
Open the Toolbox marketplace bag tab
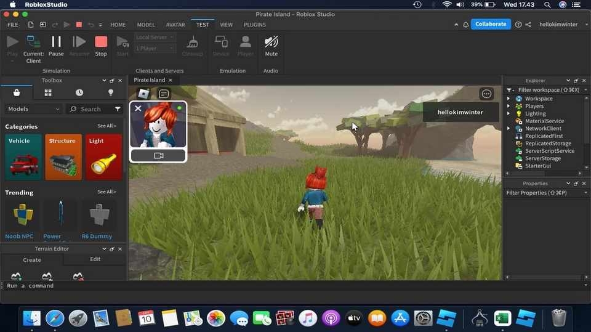pyautogui.click(x=17, y=92)
